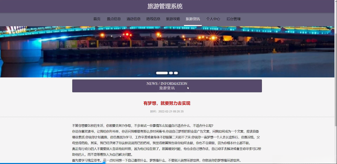The width and height of the screenshot is (337, 164).
Task: Click the 旅游资讯 subtitle inside the banner
Action: [x=167, y=88]
